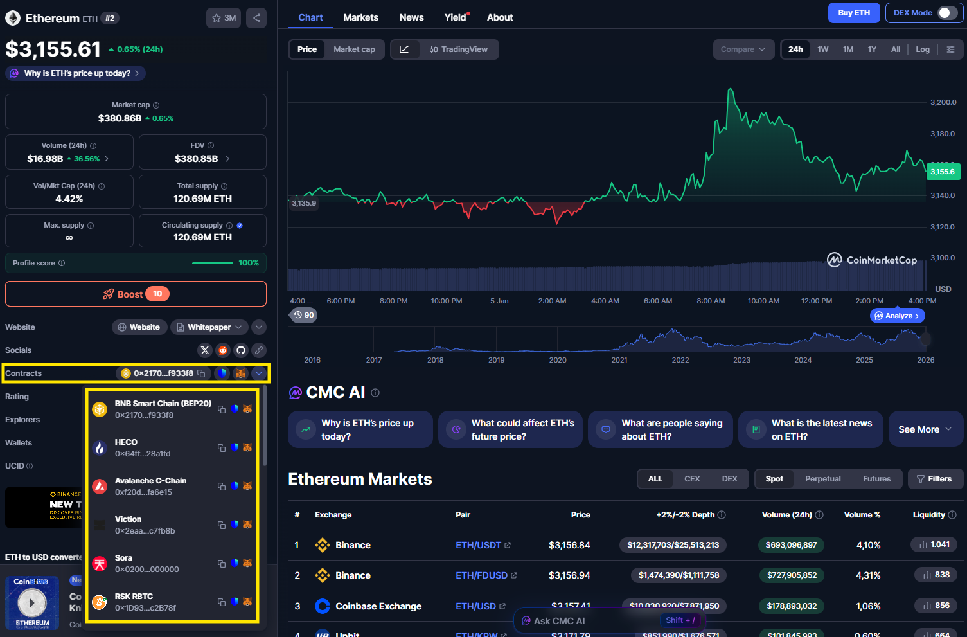Open the chain link icon under Socials
Viewport: 967px width, 637px height.
click(259, 350)
